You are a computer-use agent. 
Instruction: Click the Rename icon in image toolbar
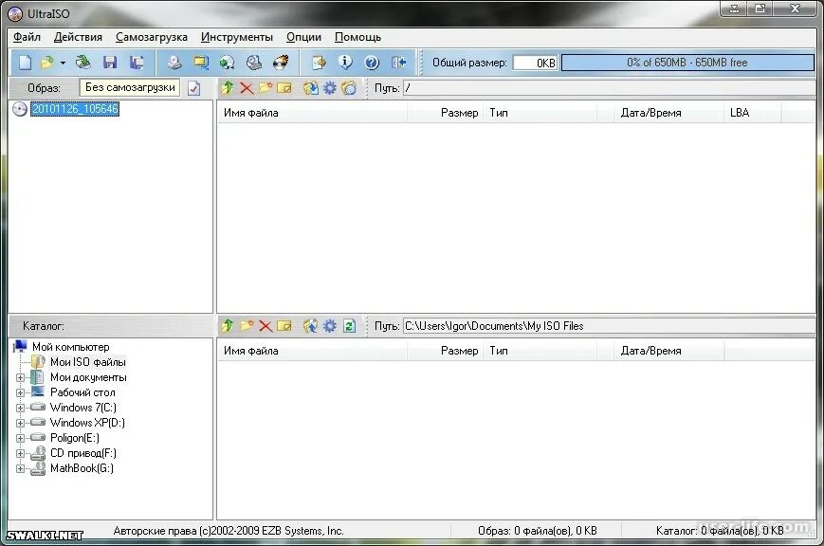click(x=284, y=88)
